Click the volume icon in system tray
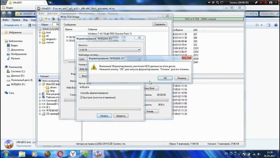280x158 pixels. [x=259, y=154]
